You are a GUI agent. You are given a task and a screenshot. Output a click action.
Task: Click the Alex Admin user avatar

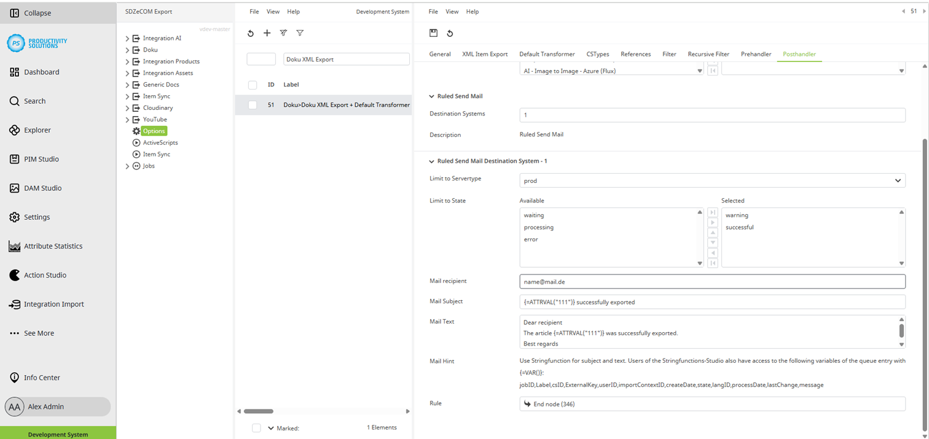15,406
